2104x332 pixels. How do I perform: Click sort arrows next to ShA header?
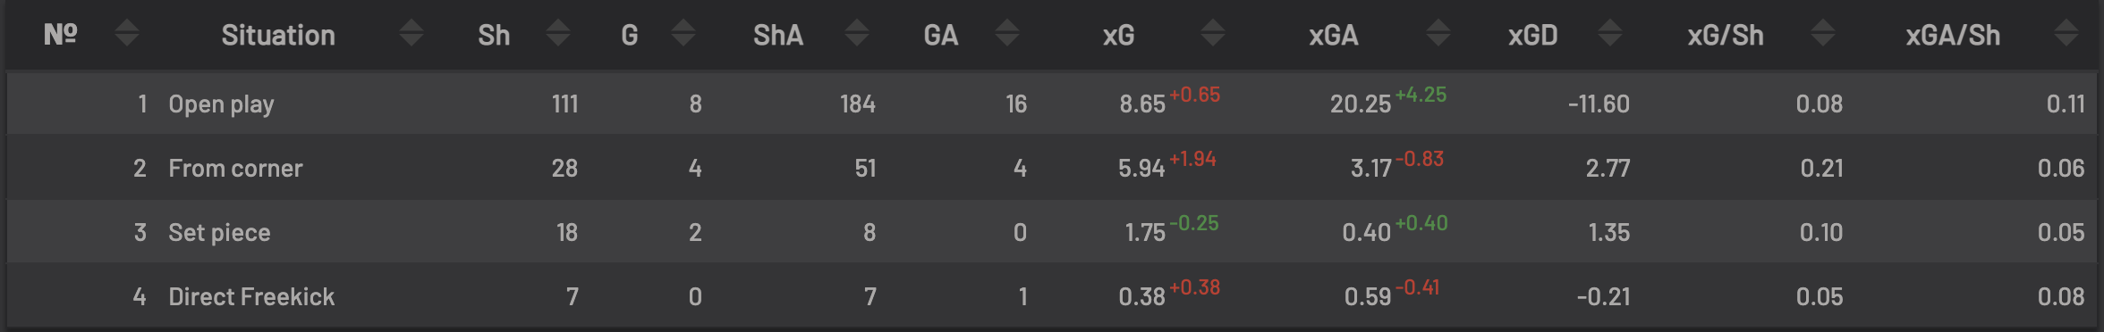point(857,34)
